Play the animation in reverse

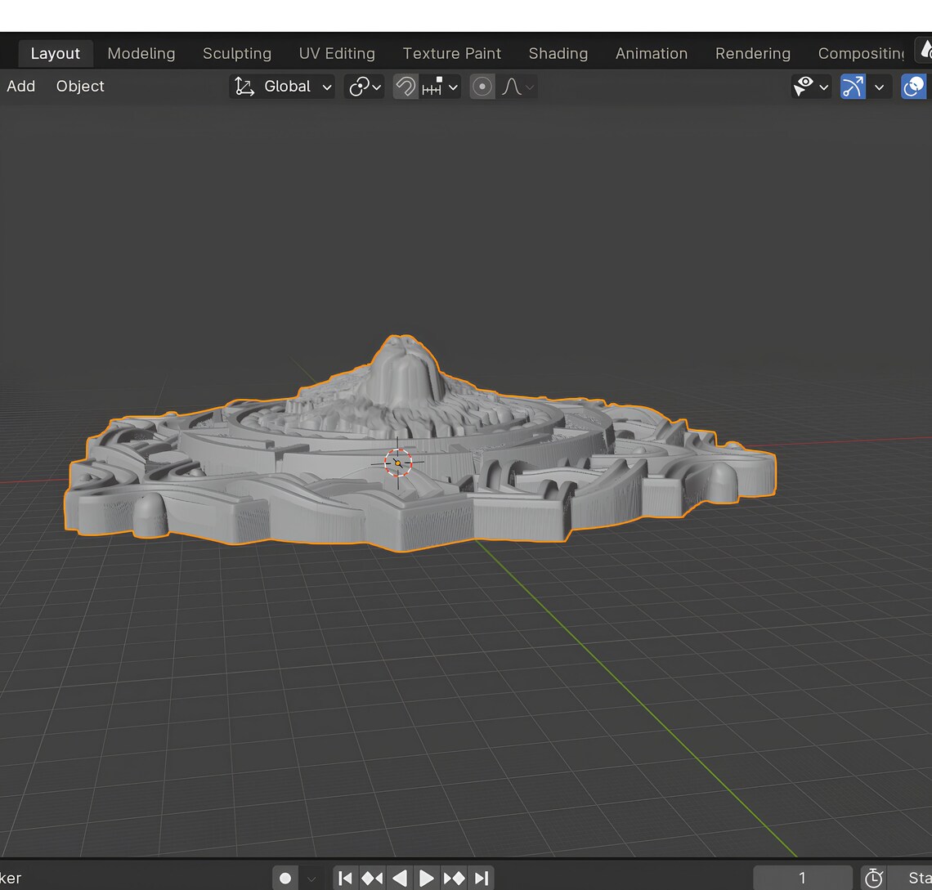click(x=400, y=878)
